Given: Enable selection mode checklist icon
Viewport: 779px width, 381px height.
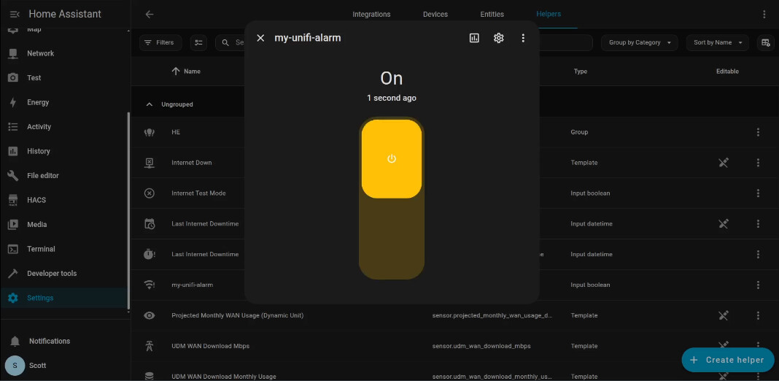Looking at the screenshot, I should 198,42.
